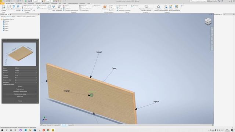The height and width of the screenshot is (132, 235).
Task: Click the Сзади label in the viewport
Action: (x=114, y=68)
